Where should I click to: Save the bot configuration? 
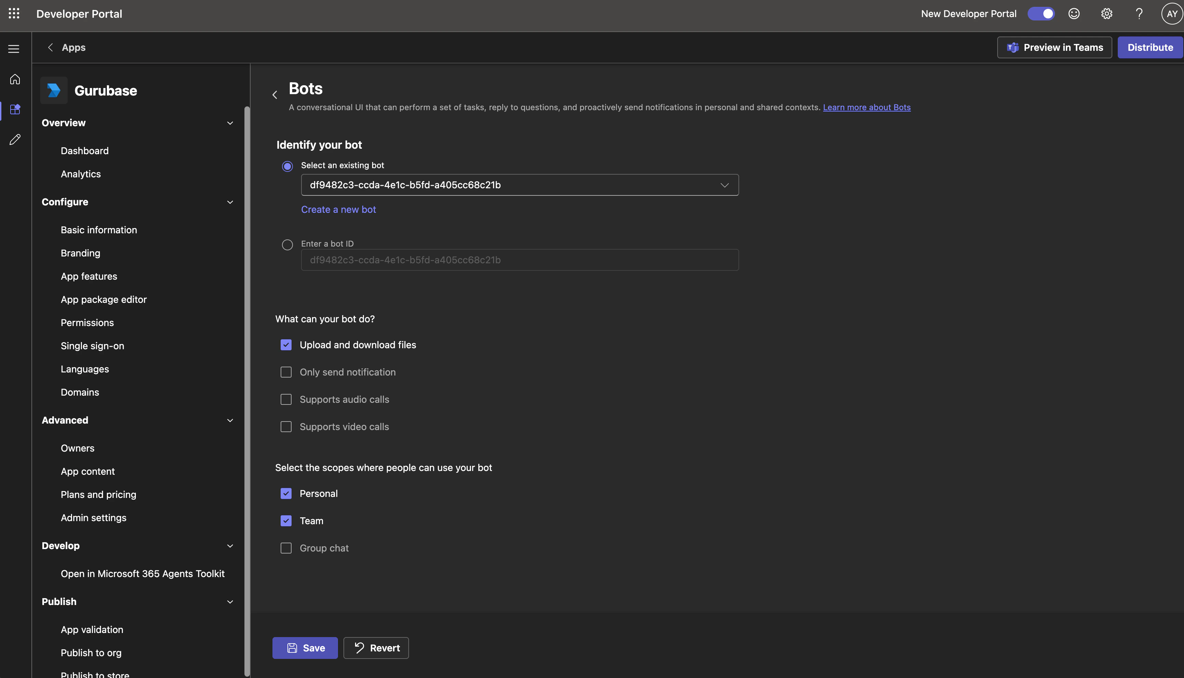point(305,648)
